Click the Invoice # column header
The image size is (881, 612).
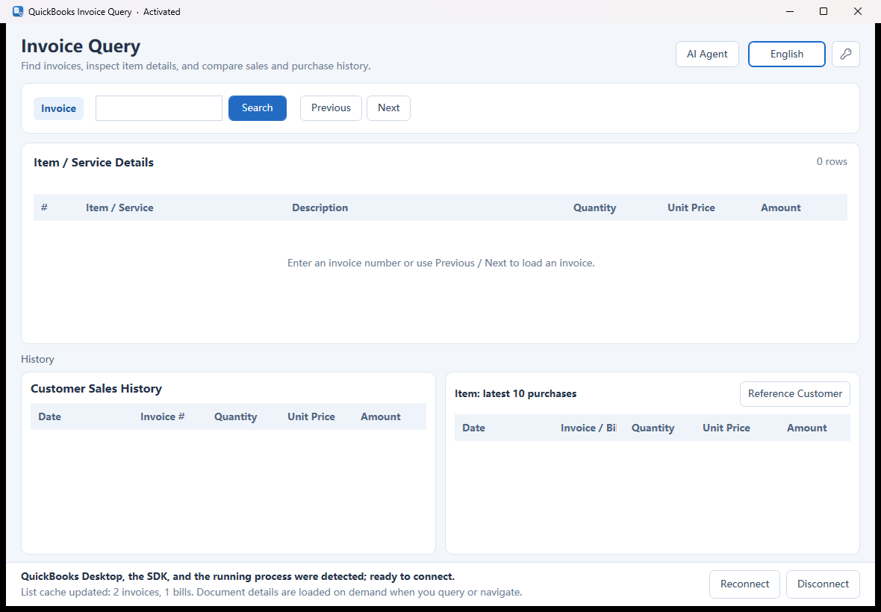tap(162, 416)
